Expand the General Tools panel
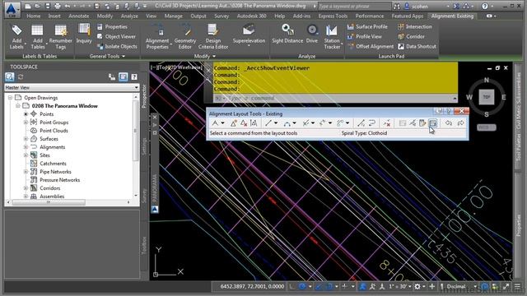 pos(107,57)
